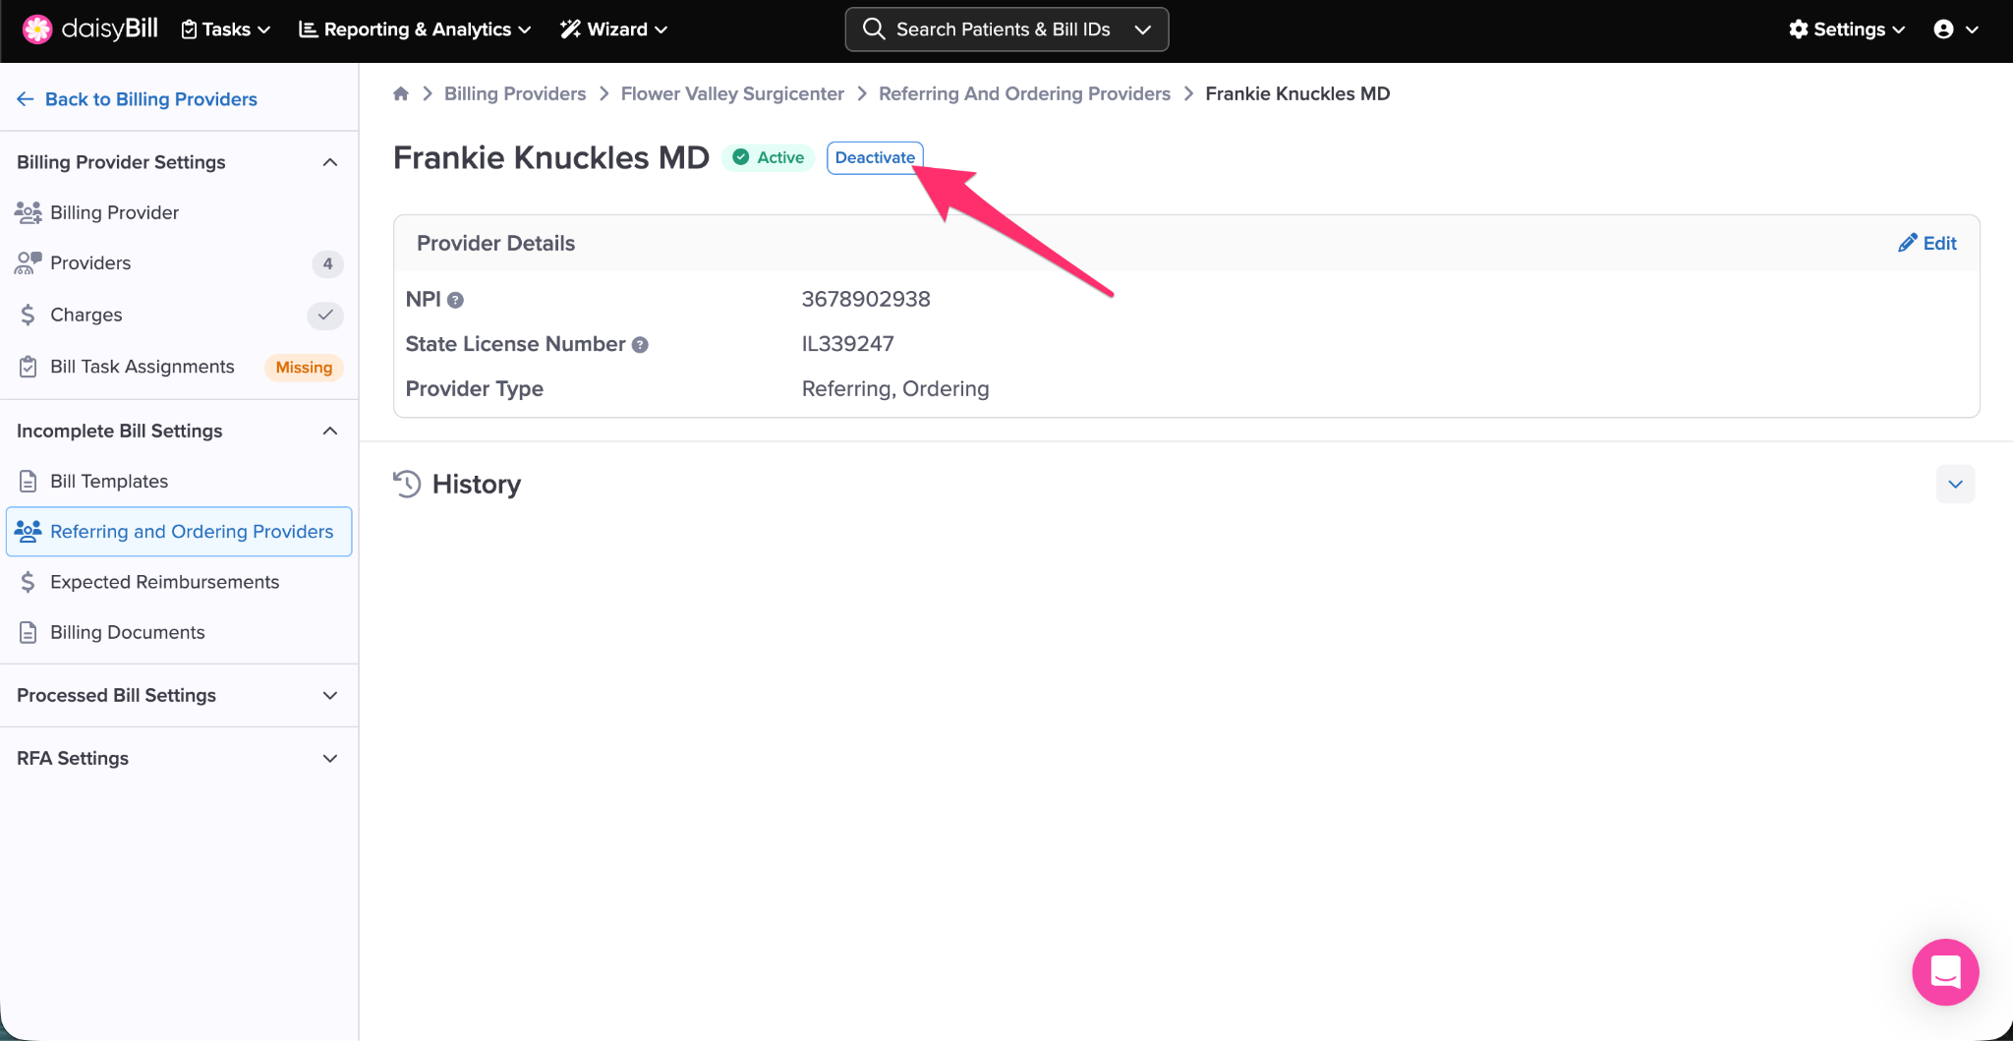Open the Reporting & Analytics menu
The width and height of the screenshot is (2013, 1041).
click(415, 29)
